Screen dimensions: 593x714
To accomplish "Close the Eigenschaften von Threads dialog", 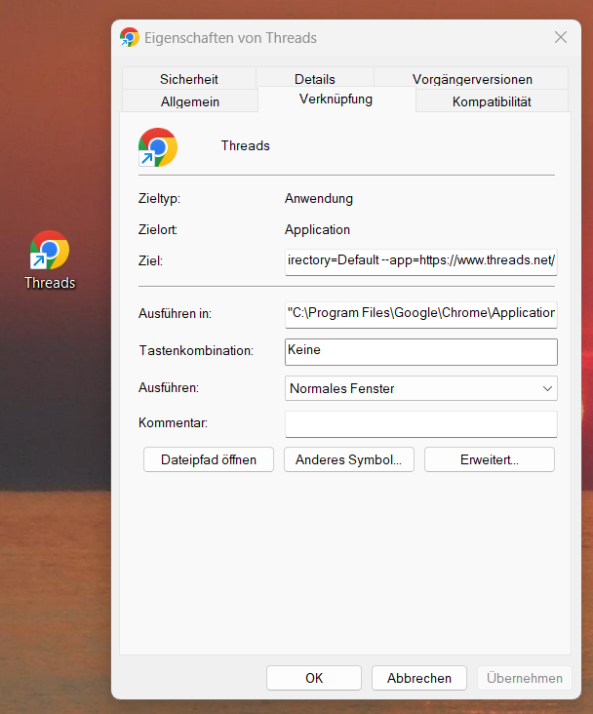I will (561, 37).
